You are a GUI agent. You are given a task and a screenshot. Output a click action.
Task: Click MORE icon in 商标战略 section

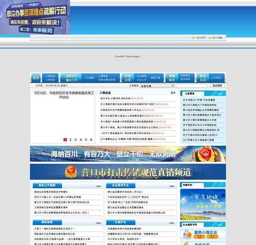tap(98, 223)
